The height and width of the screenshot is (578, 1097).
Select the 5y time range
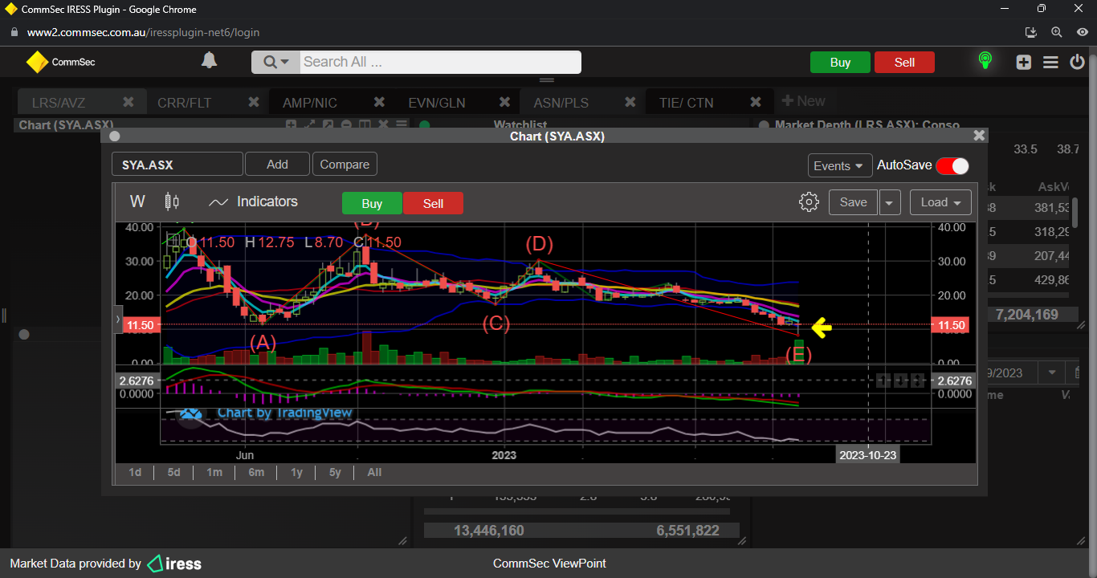click(335, 472)
